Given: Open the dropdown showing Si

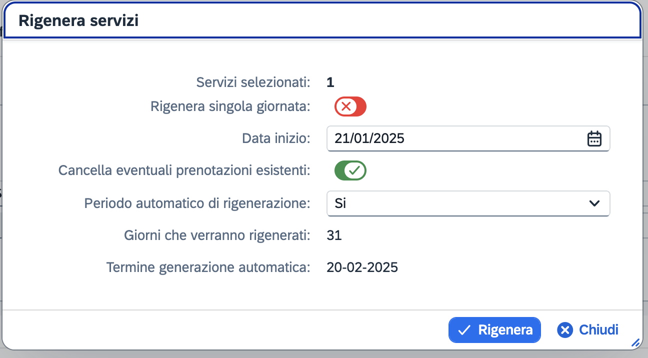Looking at the screenshot, I should click(468, 203).
